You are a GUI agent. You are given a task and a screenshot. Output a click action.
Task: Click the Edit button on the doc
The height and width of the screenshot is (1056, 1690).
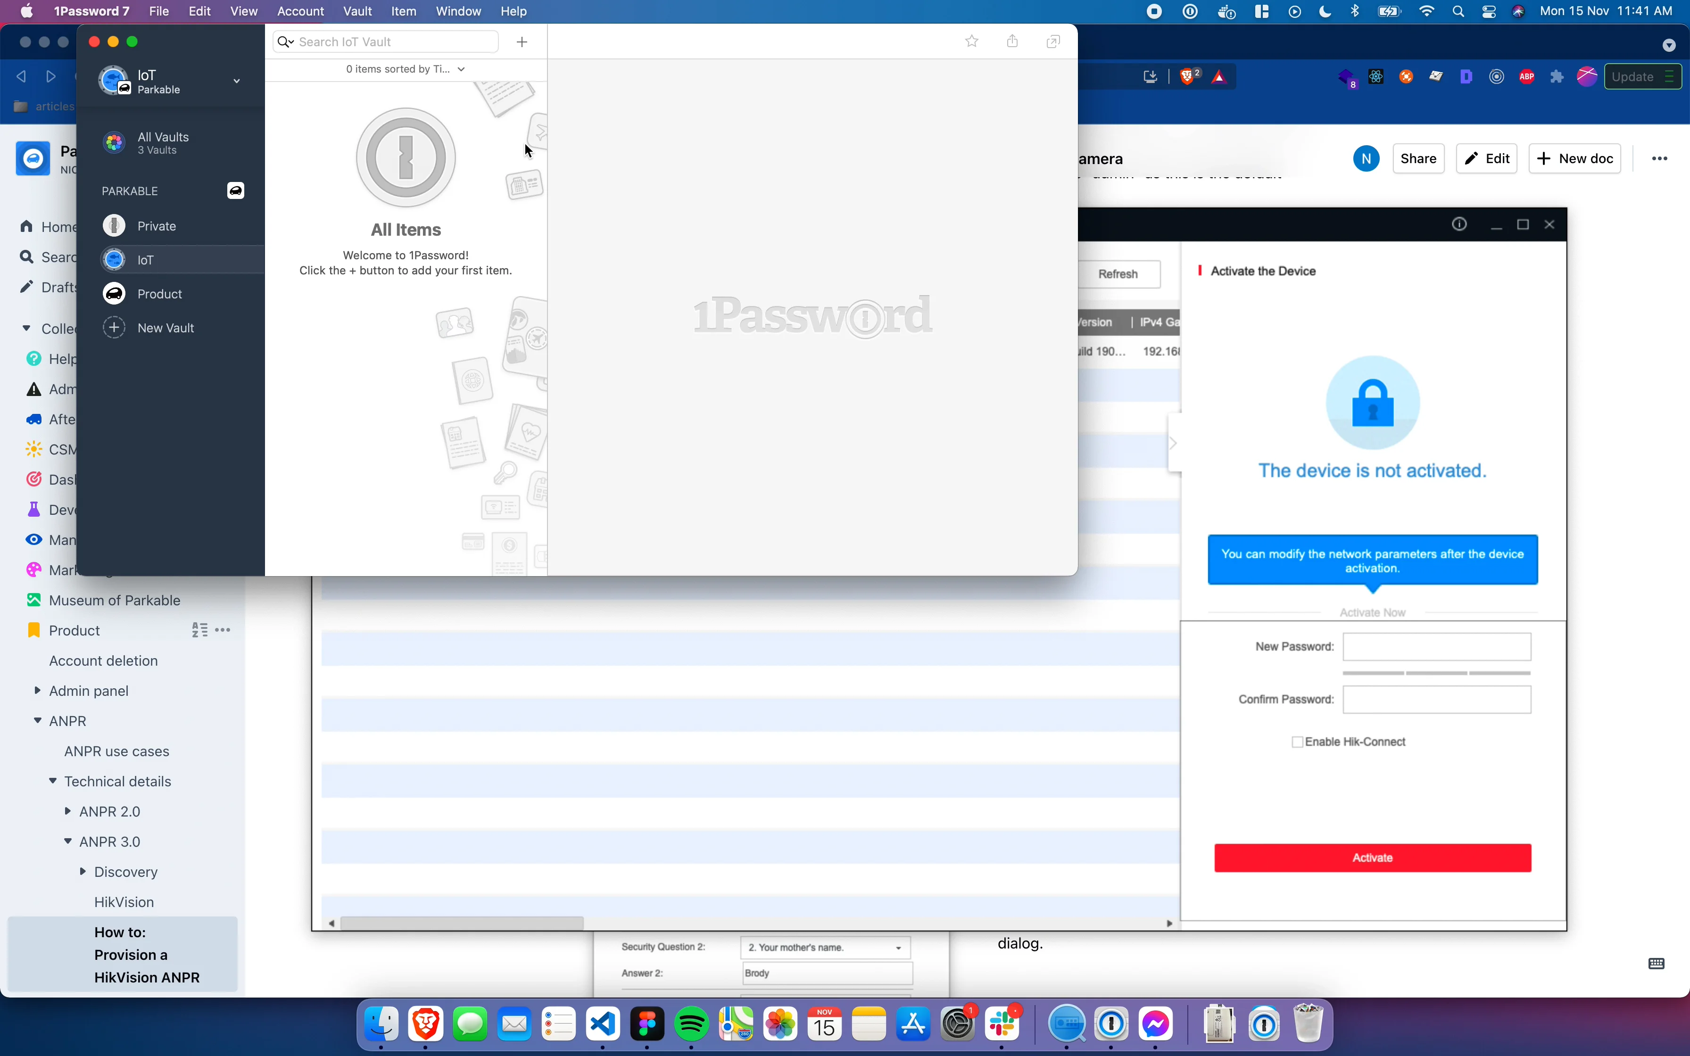click(x=1487, y=158)
